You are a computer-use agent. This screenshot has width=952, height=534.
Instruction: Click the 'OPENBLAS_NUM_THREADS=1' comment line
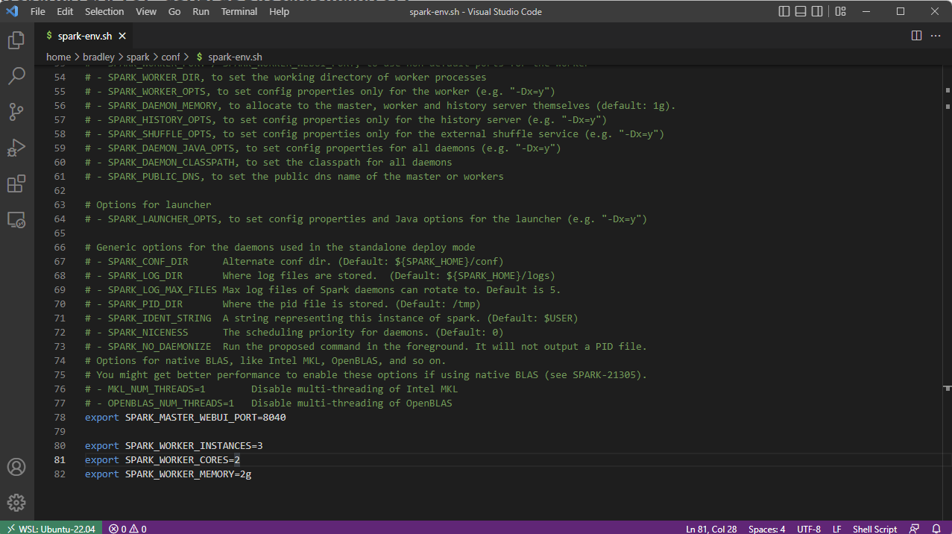point(268,403)
